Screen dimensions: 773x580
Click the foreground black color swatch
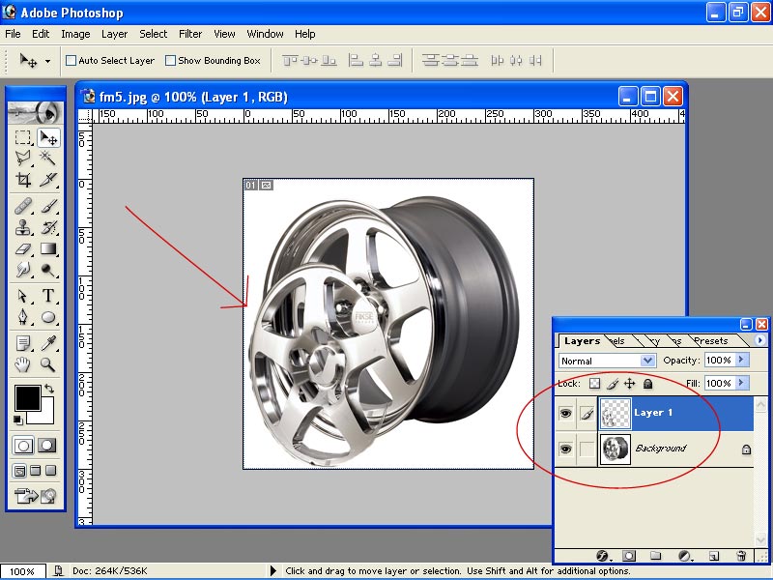(x=26, y=397)
